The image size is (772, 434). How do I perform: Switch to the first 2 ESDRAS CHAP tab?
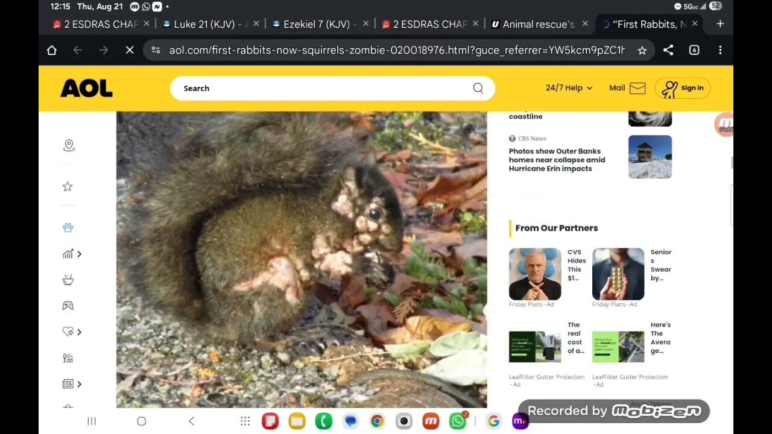coord(96,24)
